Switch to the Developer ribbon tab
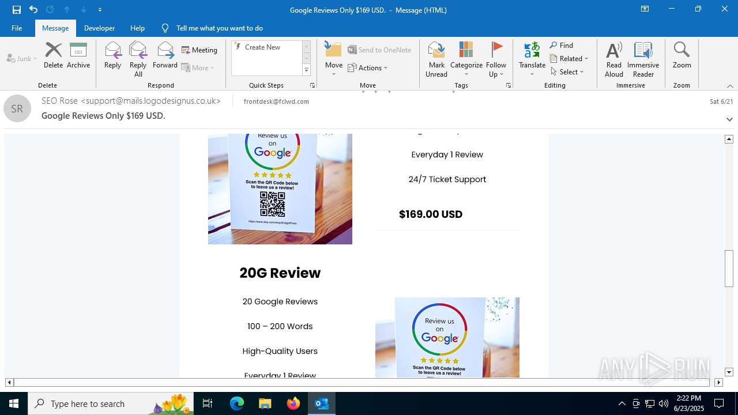This screenshot has height=415, width=738. point(99,28)
